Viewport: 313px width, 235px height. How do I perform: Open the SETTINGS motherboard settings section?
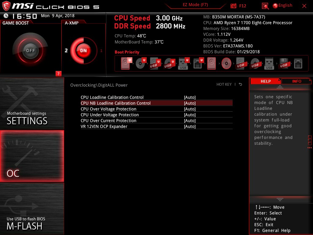pyautogui.click(x=32, y=103)
